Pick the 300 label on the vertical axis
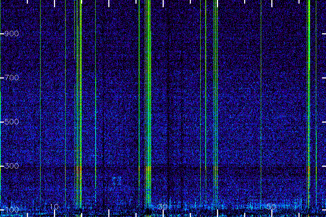 [12, 166]
